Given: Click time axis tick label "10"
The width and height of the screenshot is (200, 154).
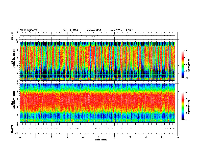Looking at the screenshot, I should (178, 137).
